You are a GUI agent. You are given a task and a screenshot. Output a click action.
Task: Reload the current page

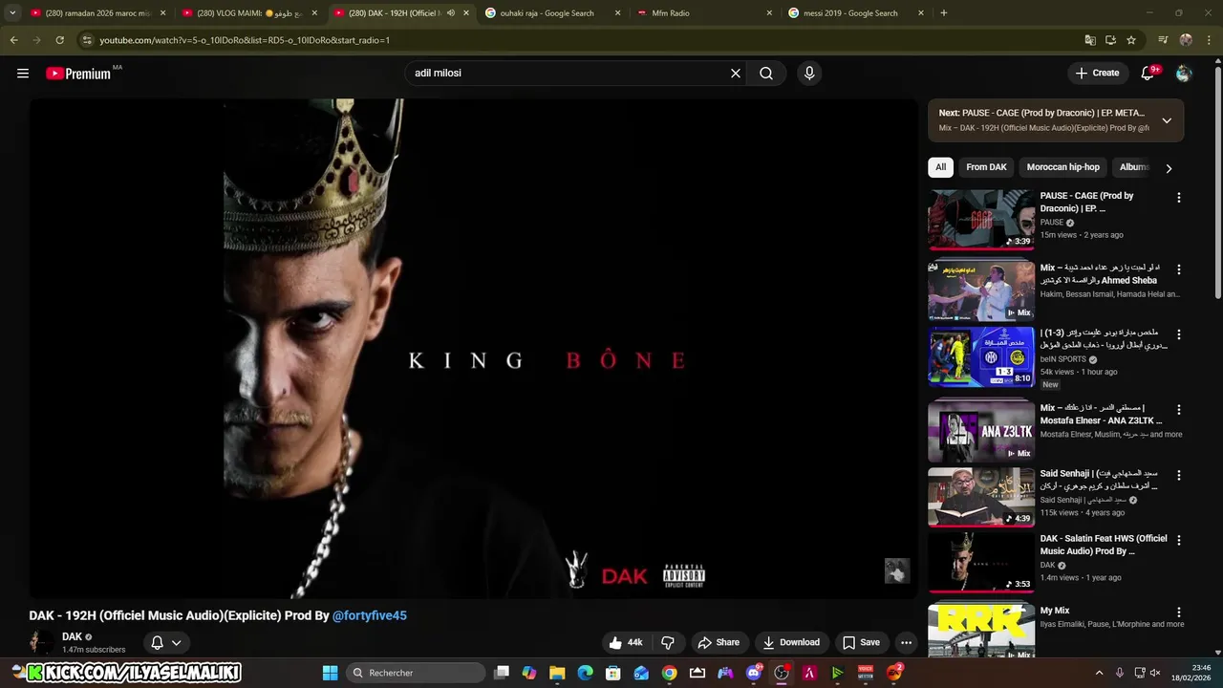pyautogui.click(x=59, y=40)
